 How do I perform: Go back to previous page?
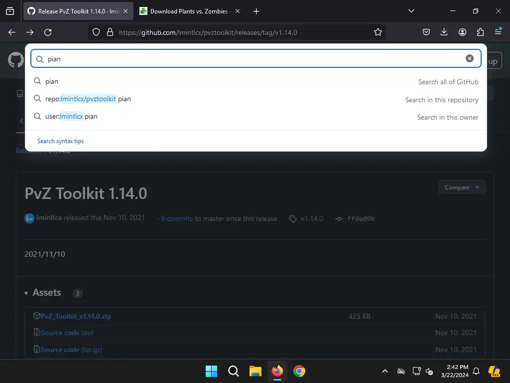[12, 32]
